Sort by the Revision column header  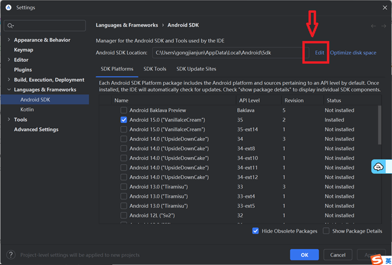click(x=302, y=100)
